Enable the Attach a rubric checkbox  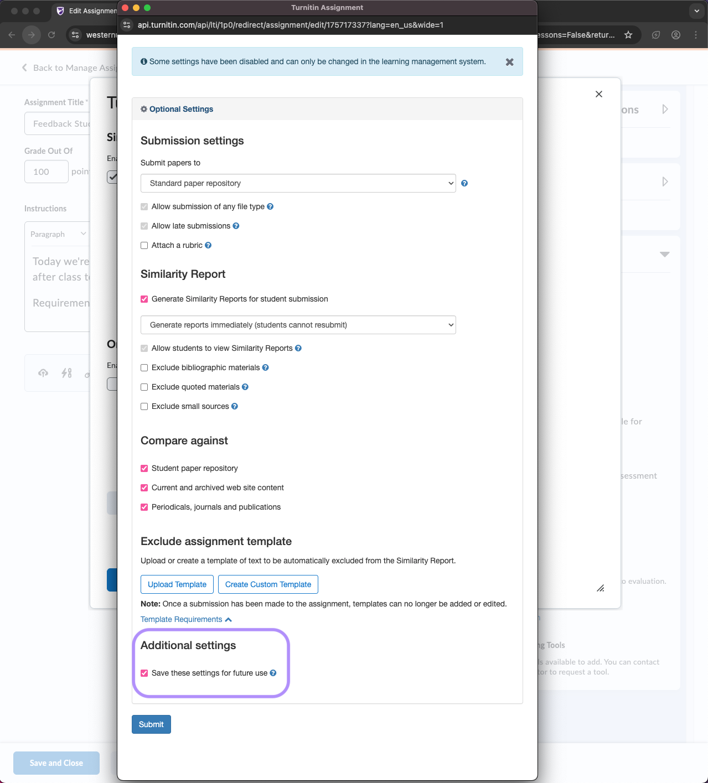144,245
